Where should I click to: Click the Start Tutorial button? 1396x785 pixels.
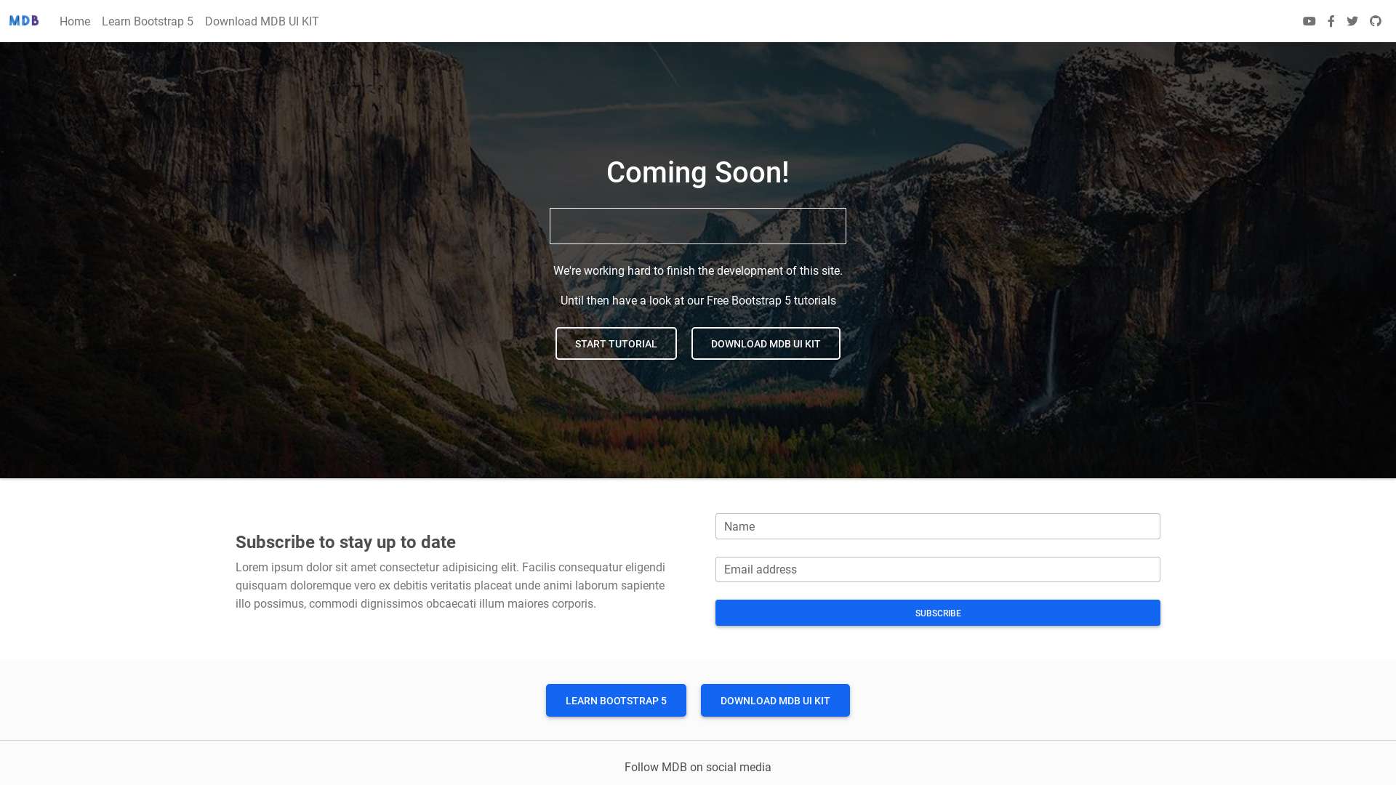point(616,344)
